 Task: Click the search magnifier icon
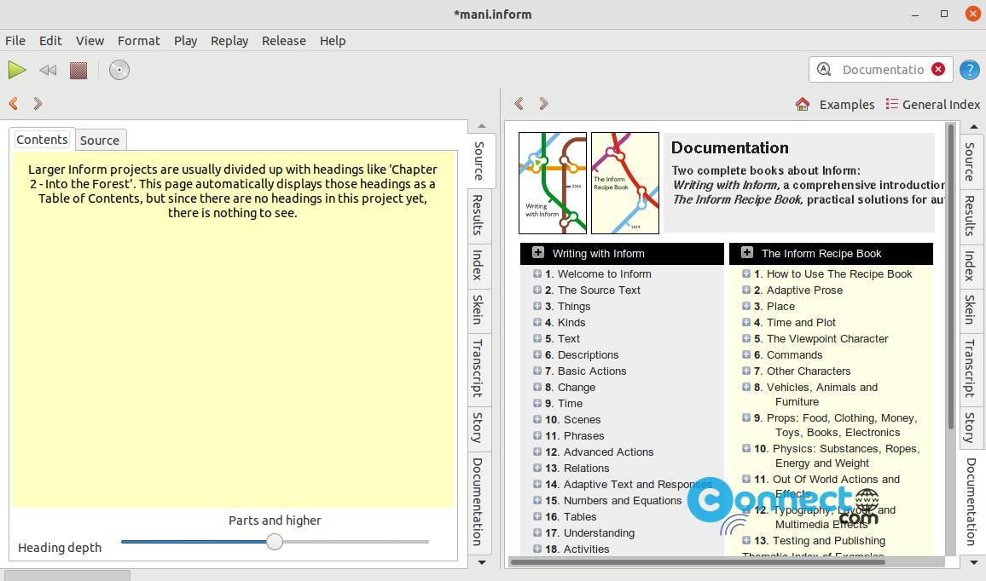(x=824, y=69)
